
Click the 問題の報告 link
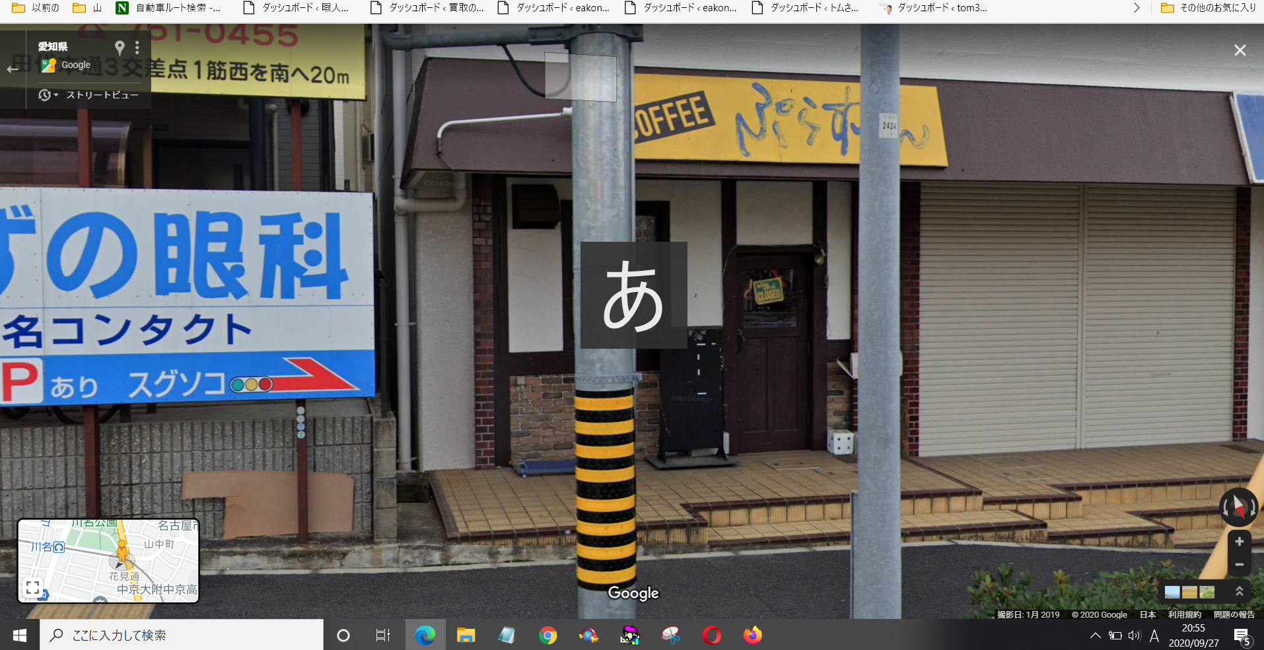(1234, 614)
